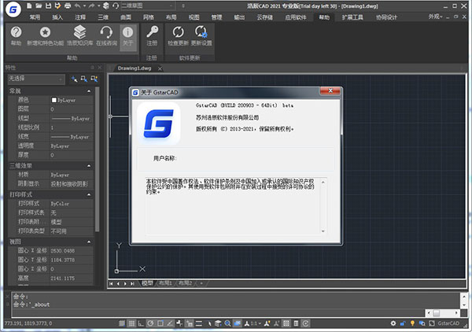Viewport: 472px width, 332px height.
Task: Toggle object snap tracking in status bar
Action: tap(170, 323)
